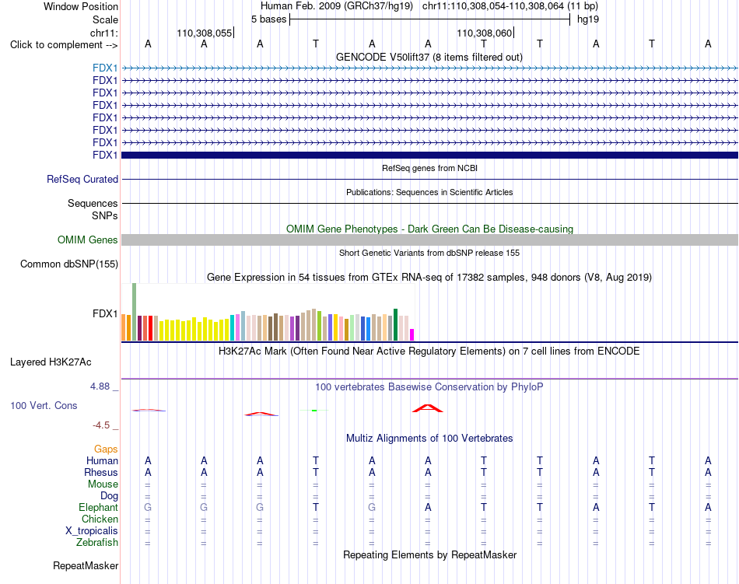Click the '4.88' PhyloP upper limit value
Screen dimensions: 739x584
[x=100, y=386]
